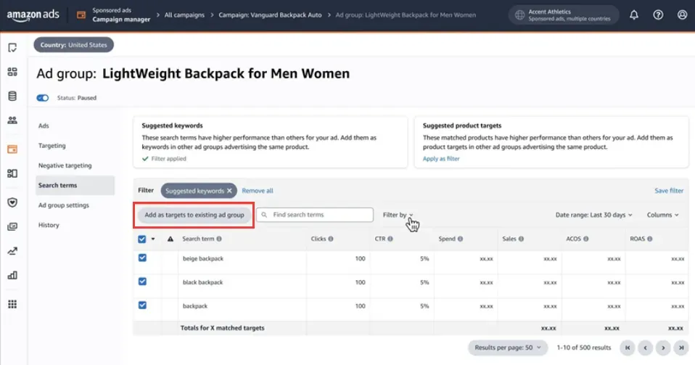The height and width of the screenshot is (365, 695).
Task: Click the Save filter link
Action: pos(669,191)
